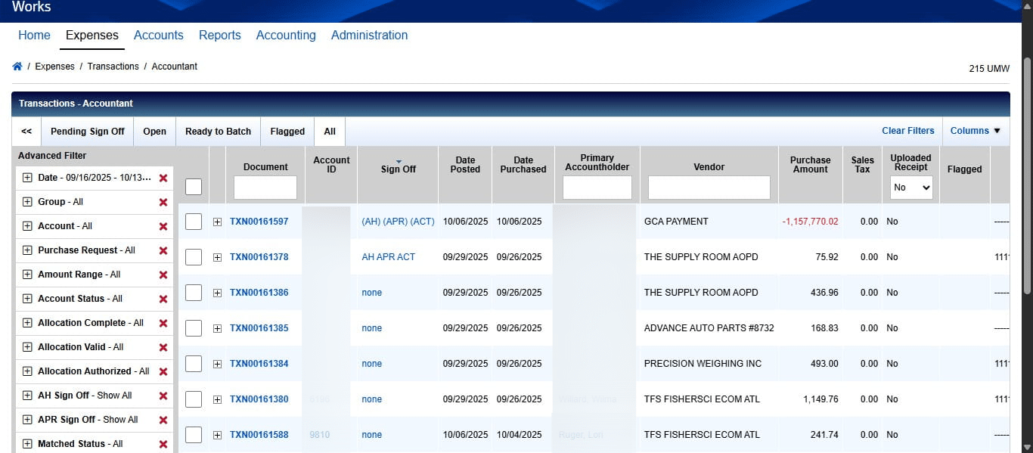This screenshot has width=1033, height=453.
Task: Select checkbox for TXN00161378
Action: 194,257
